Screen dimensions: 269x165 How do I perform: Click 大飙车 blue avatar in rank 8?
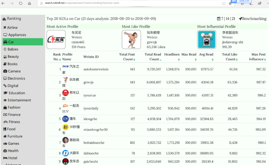(x=65, y=153)
